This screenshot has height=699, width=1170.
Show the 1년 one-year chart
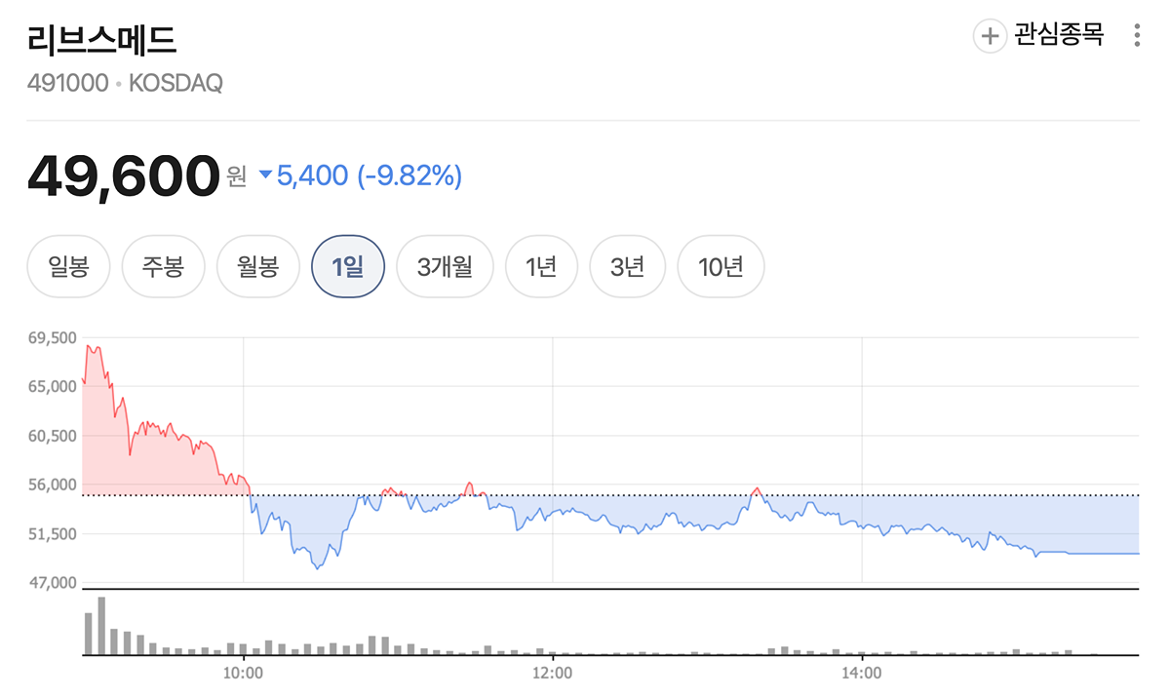[541, 266]
